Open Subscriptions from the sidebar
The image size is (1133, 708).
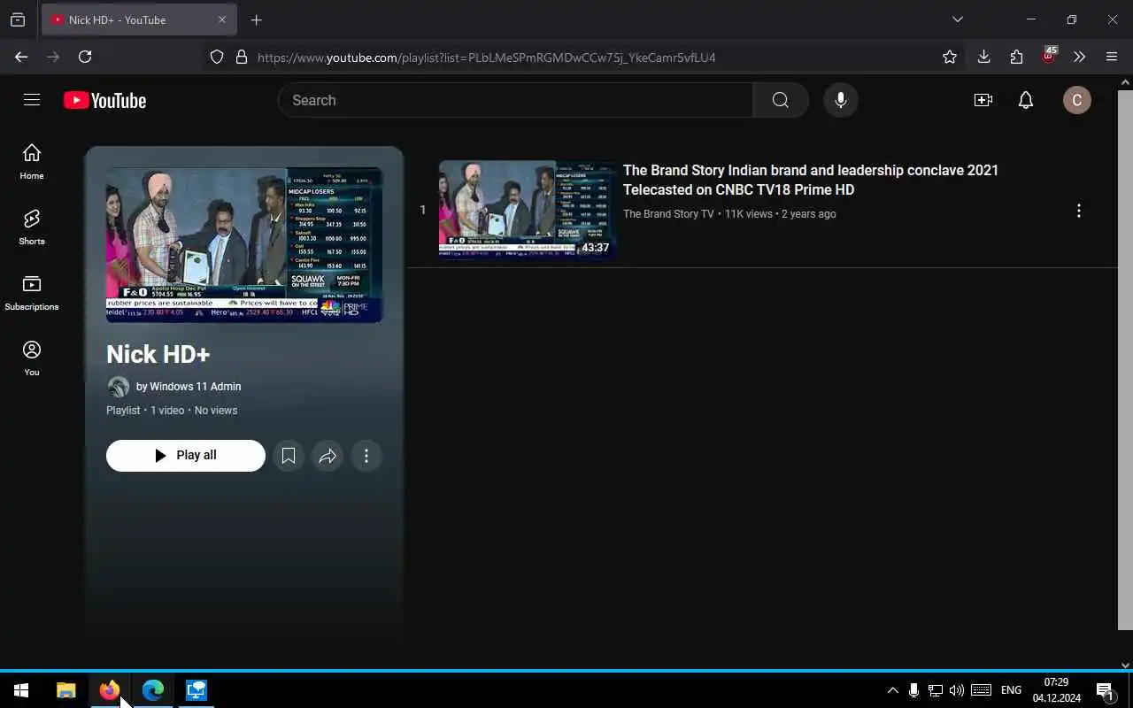32,293
